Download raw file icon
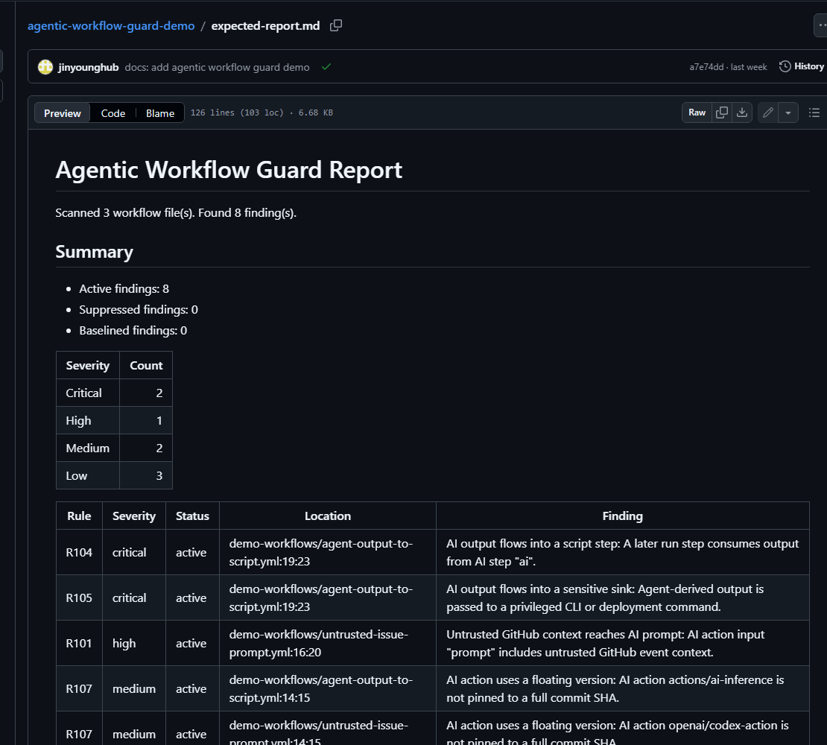 point(742,112)
